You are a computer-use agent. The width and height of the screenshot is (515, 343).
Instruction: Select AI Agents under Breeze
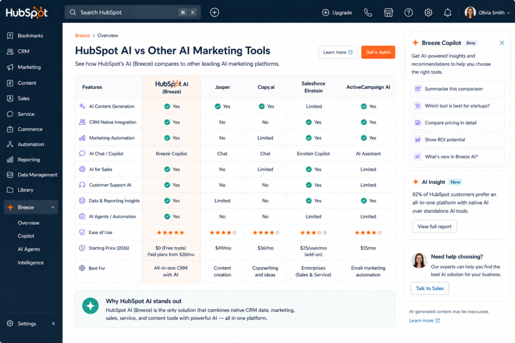pos(29,249)
